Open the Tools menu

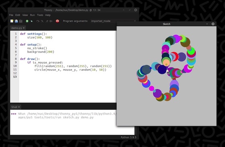click(x=40, y=15)
